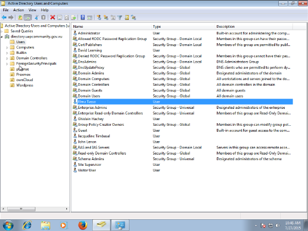The width and height of the screenshot is (308, 231).
Task: Go up one level folder icon
Action: pos(20,17)
